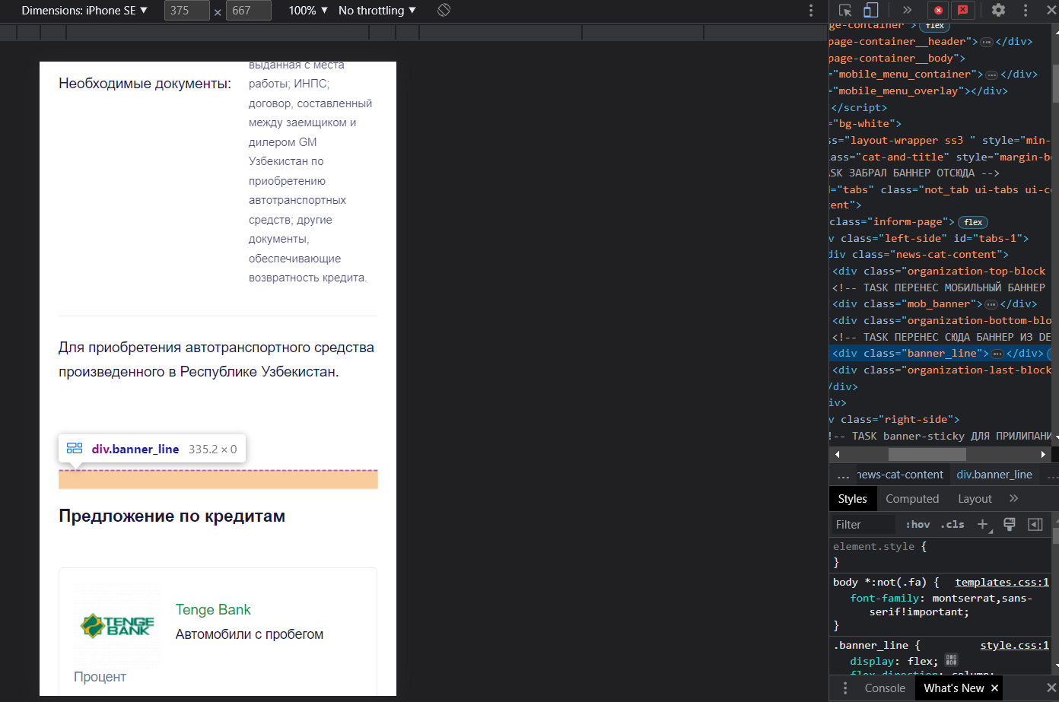Toggle the :hov element state panel
Viewport: 1059px width, 702px height.
tap(917, 525)
